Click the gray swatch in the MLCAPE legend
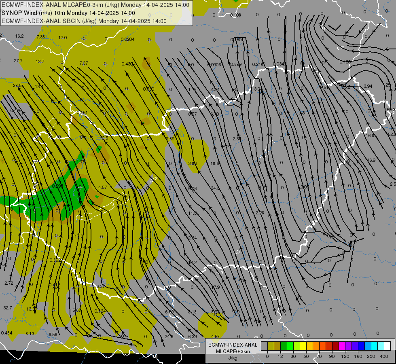The width and height of the screenshot is (396, 364). pyautogui.click(x=265, y=346)
